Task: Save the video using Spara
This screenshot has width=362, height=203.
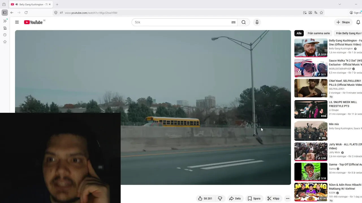Action: [254, 198]
